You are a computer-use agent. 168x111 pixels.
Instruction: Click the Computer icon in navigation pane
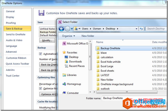point(64,93)
